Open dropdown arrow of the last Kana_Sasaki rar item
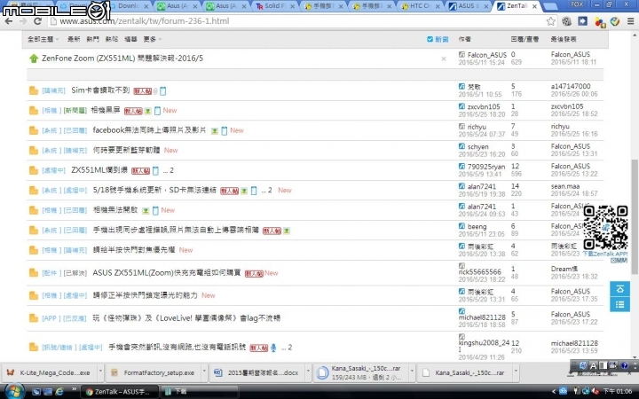 516,372
